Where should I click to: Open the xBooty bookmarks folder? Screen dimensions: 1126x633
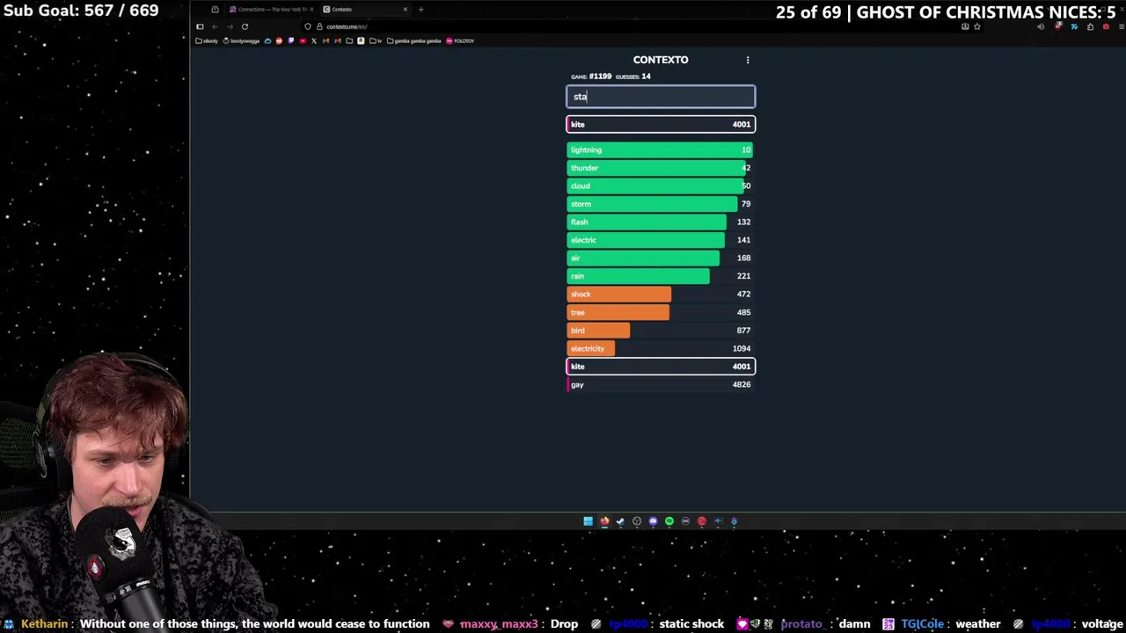(x=207, y=40)
